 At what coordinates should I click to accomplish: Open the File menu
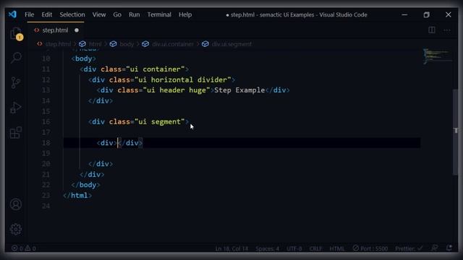coord(29,14)
